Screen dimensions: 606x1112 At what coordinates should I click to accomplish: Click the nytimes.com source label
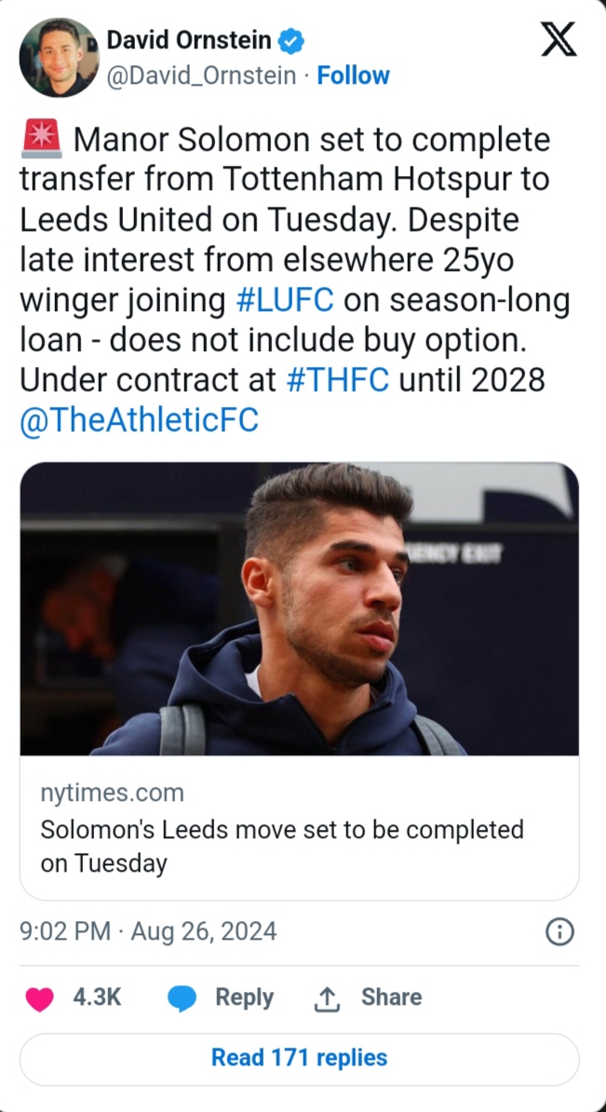point(112,793)
